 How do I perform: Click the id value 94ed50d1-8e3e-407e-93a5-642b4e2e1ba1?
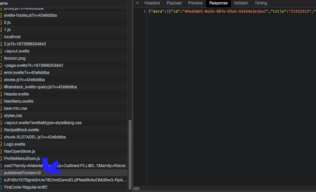tap(225, 11)
